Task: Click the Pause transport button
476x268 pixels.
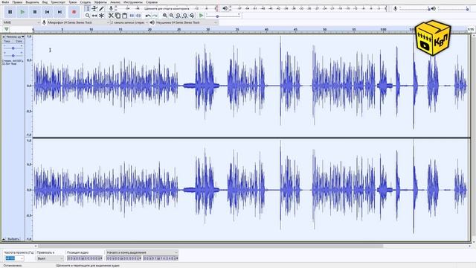Action: click(10, 12)
